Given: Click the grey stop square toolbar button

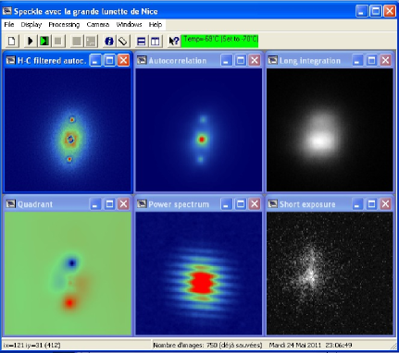Looking at the screenshot, I should [x=58, y=41].
